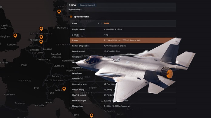The width and height of the screenshot is (211, 118).
Task: Click the 'Max fuel weight' row label
Action: click(79, 101)
